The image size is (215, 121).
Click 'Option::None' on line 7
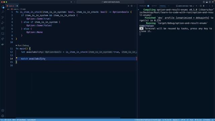tap(34, 32)
